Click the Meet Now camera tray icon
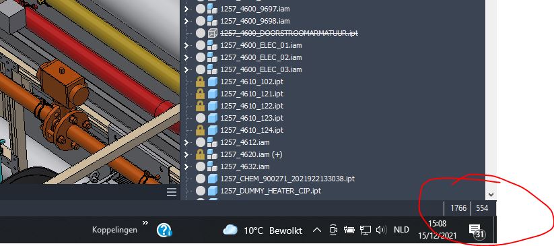This screenshot has height=246, width=554. (x=333, y=230)
